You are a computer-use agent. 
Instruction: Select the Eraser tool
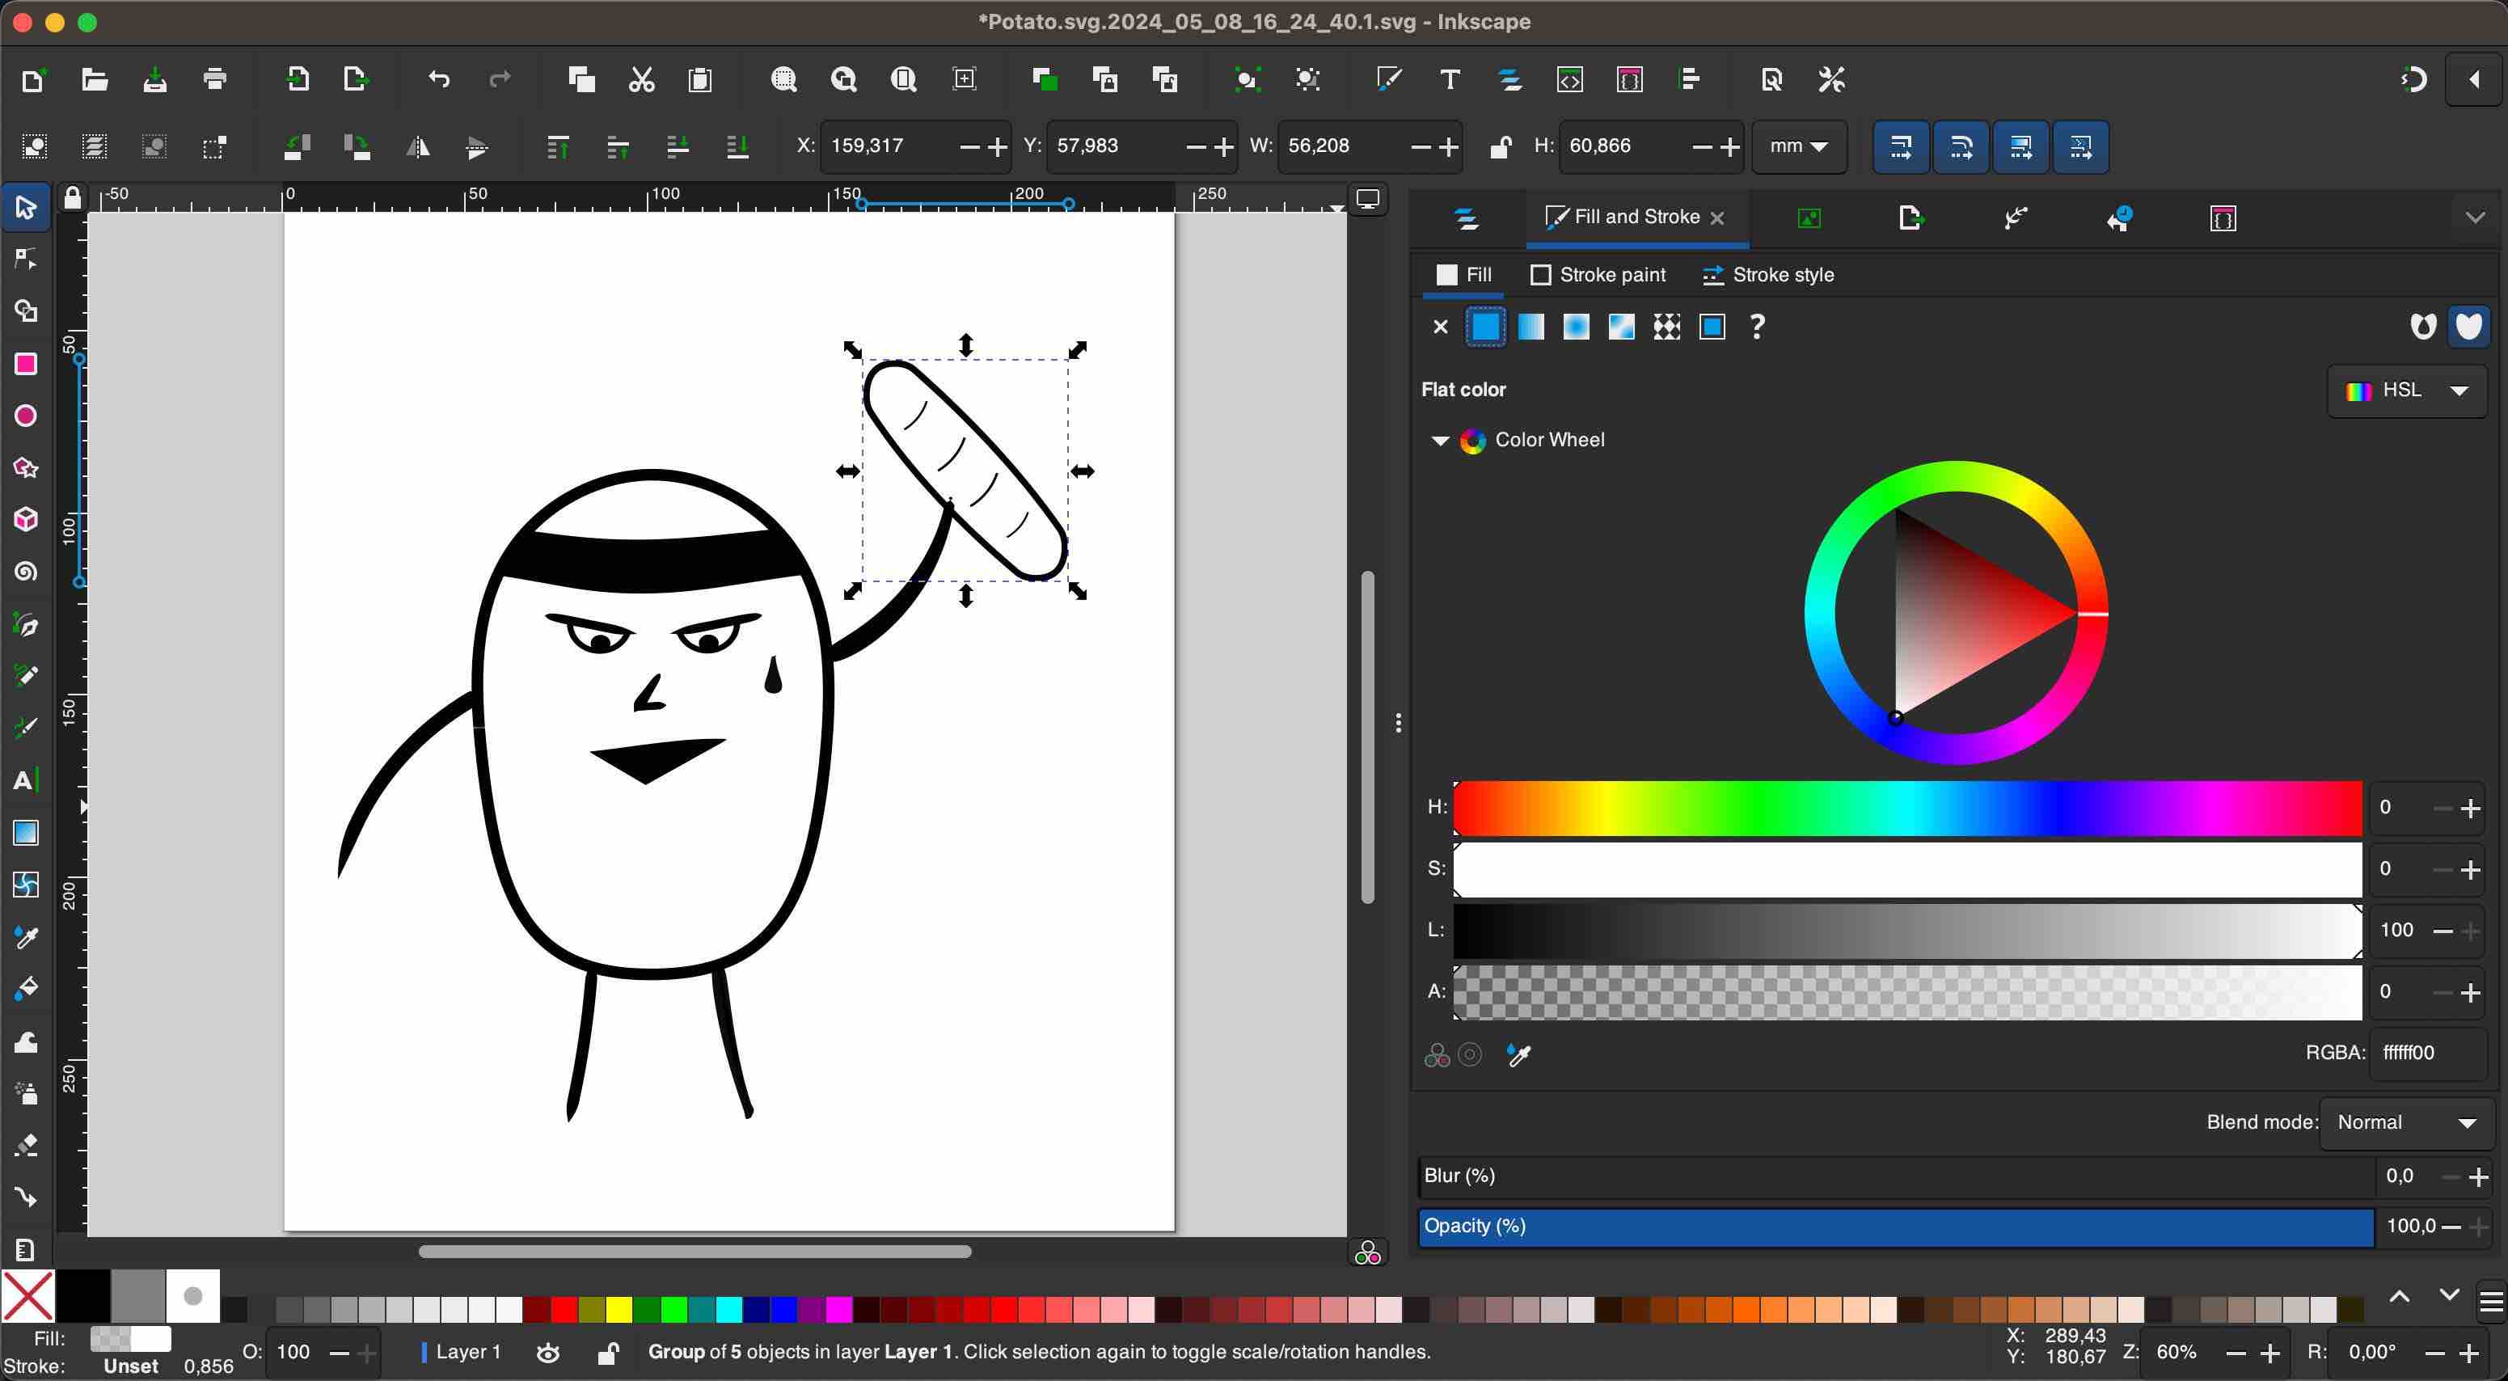[x=27, y=1144]
